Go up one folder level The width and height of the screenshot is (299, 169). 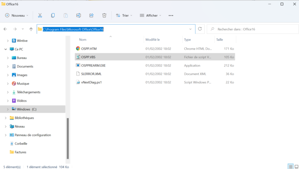pos(31,29)
